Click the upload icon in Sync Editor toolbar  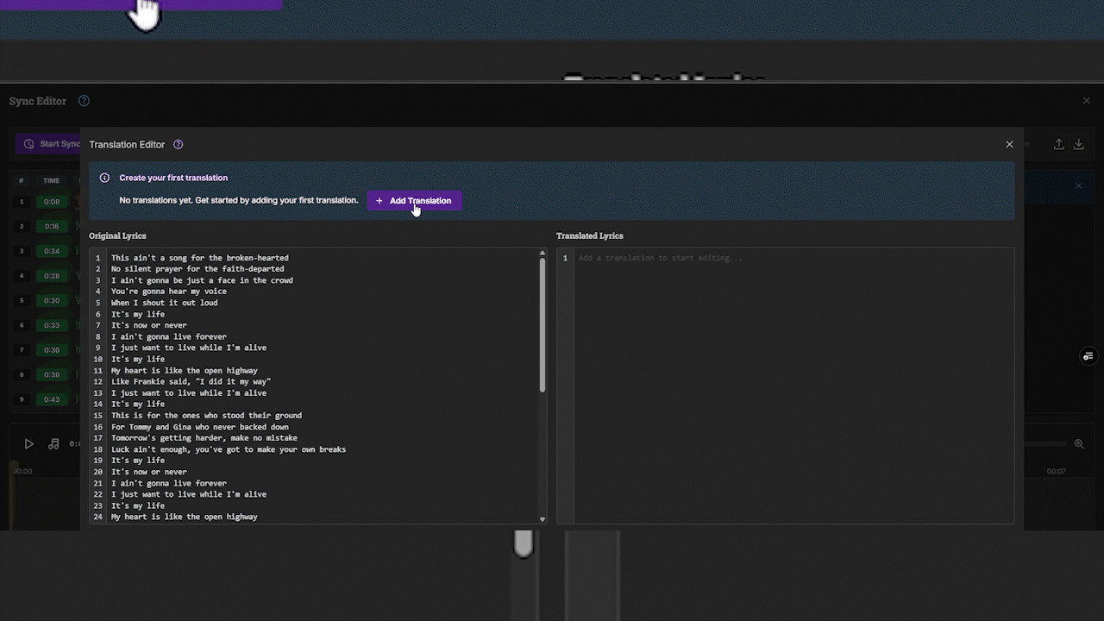pyautogui.click(x=1059, y=144)
